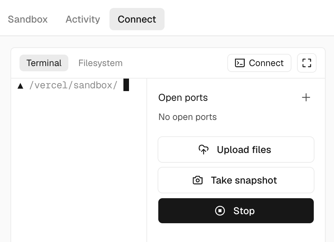Click the Take snapshot button

236,180
